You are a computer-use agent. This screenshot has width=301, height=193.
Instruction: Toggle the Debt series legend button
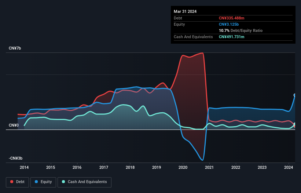point(18,182)
